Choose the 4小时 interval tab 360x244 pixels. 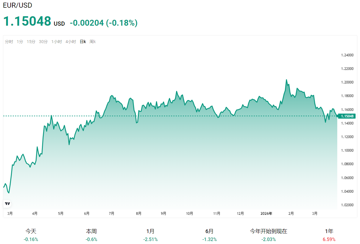[71, 42]
